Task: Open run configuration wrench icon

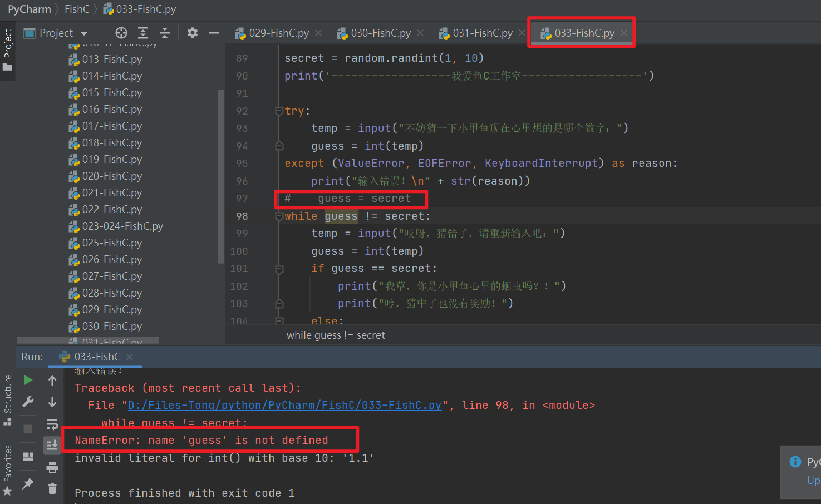Action: coord(28,402)
